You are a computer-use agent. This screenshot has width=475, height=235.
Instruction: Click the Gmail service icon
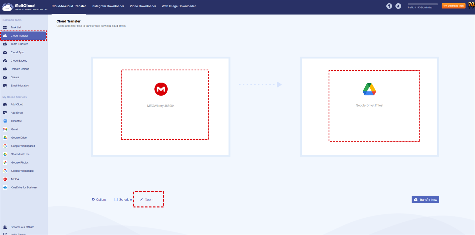[x=5, y=129]
